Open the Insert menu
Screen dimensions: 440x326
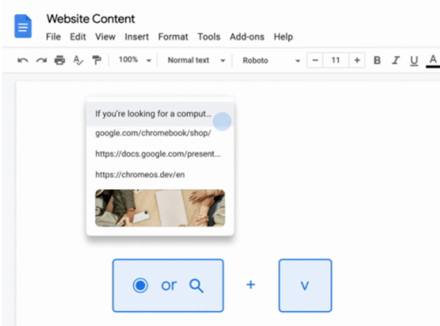[136, 37]
